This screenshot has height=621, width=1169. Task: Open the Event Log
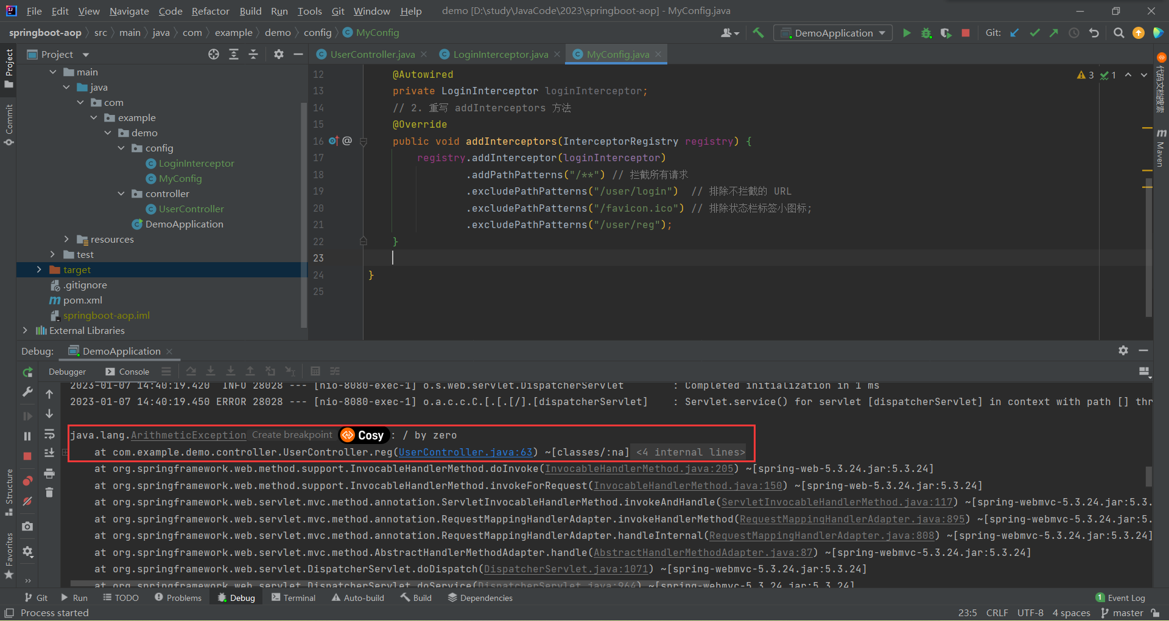click(x=1120, y=598)
